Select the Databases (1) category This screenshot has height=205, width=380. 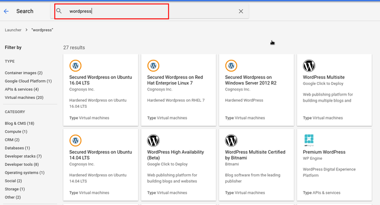pos(17,148)
